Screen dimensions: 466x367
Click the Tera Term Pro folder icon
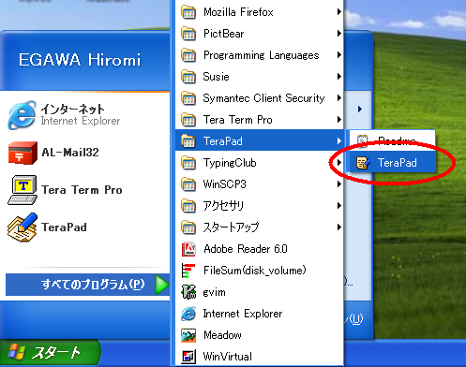pyautogui.click(x=188, y=120)
